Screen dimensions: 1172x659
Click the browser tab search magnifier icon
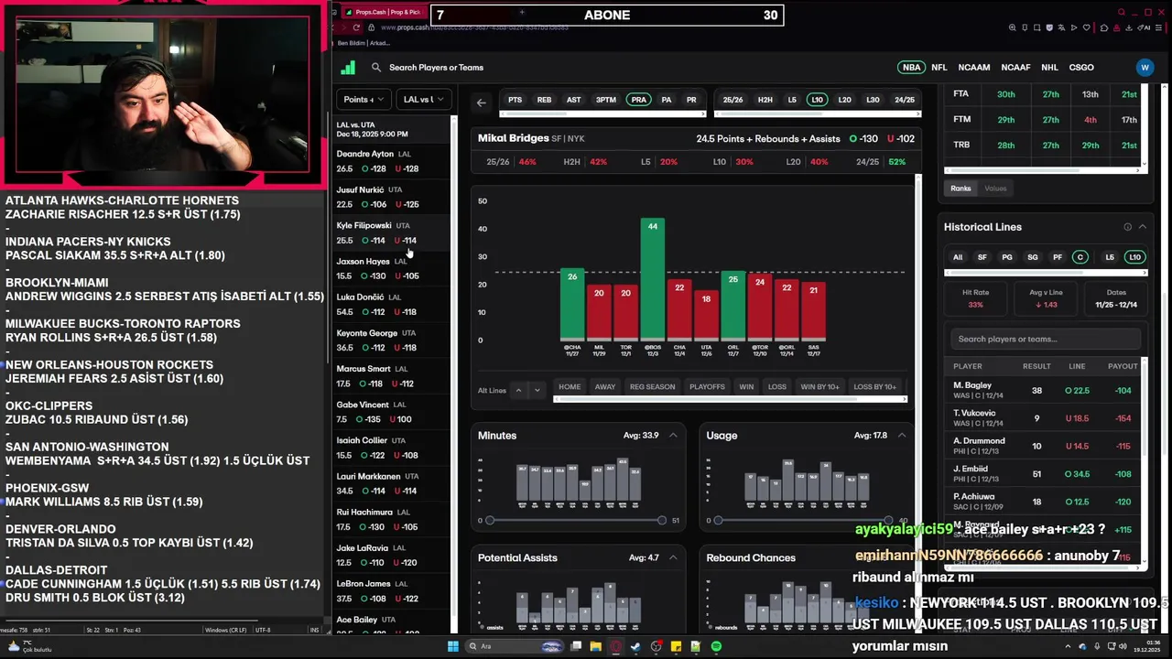pyautogui.click(x=1122, y=12)
